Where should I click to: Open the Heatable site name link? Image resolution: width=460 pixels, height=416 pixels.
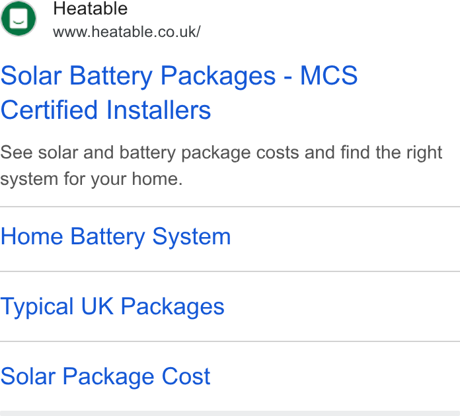(x=91, y=8)
